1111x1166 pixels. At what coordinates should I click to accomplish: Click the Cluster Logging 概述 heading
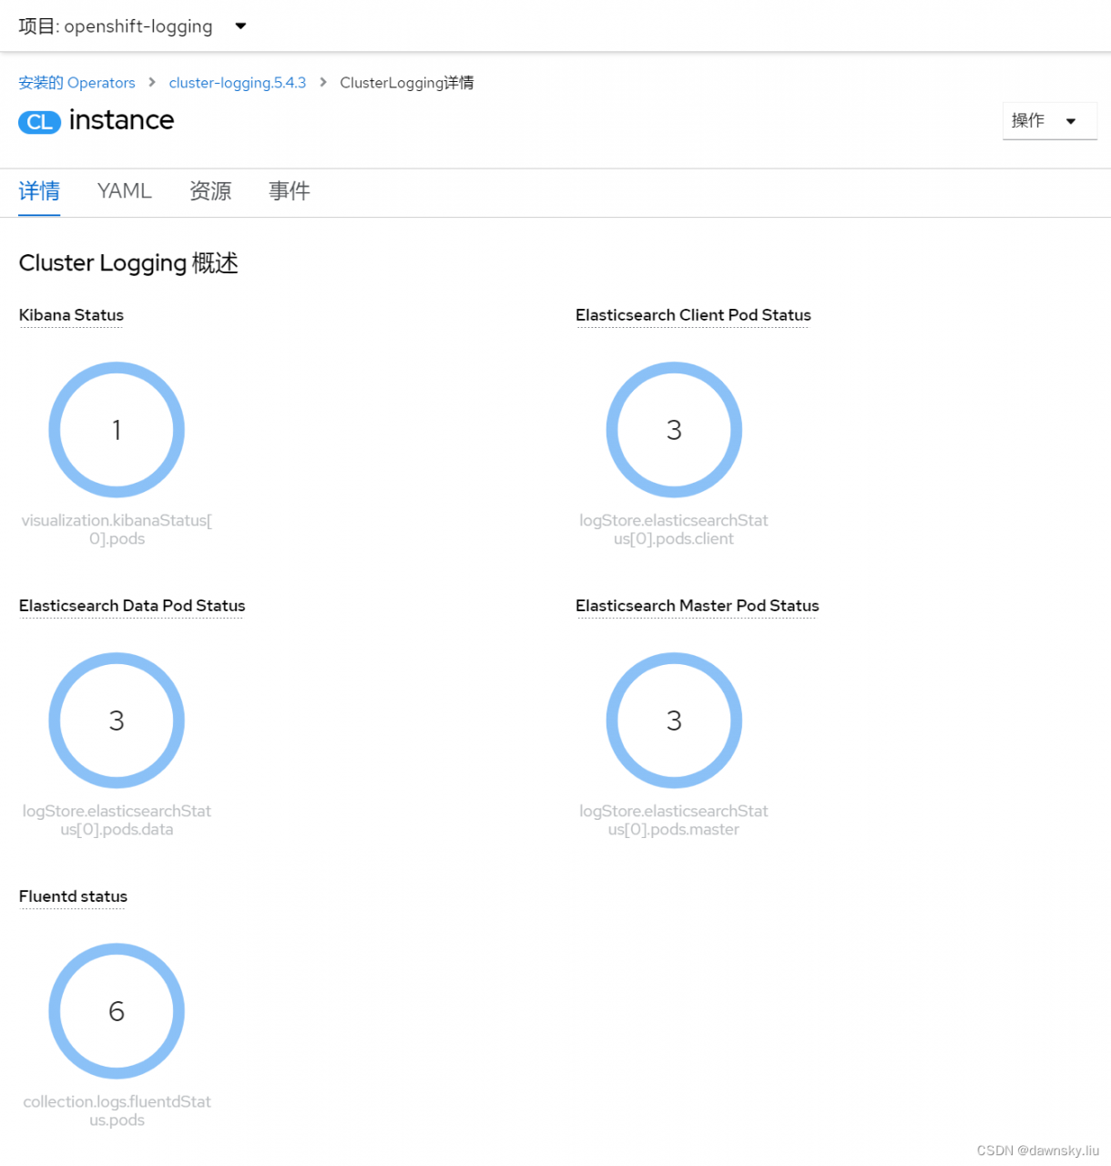(128, 263)
